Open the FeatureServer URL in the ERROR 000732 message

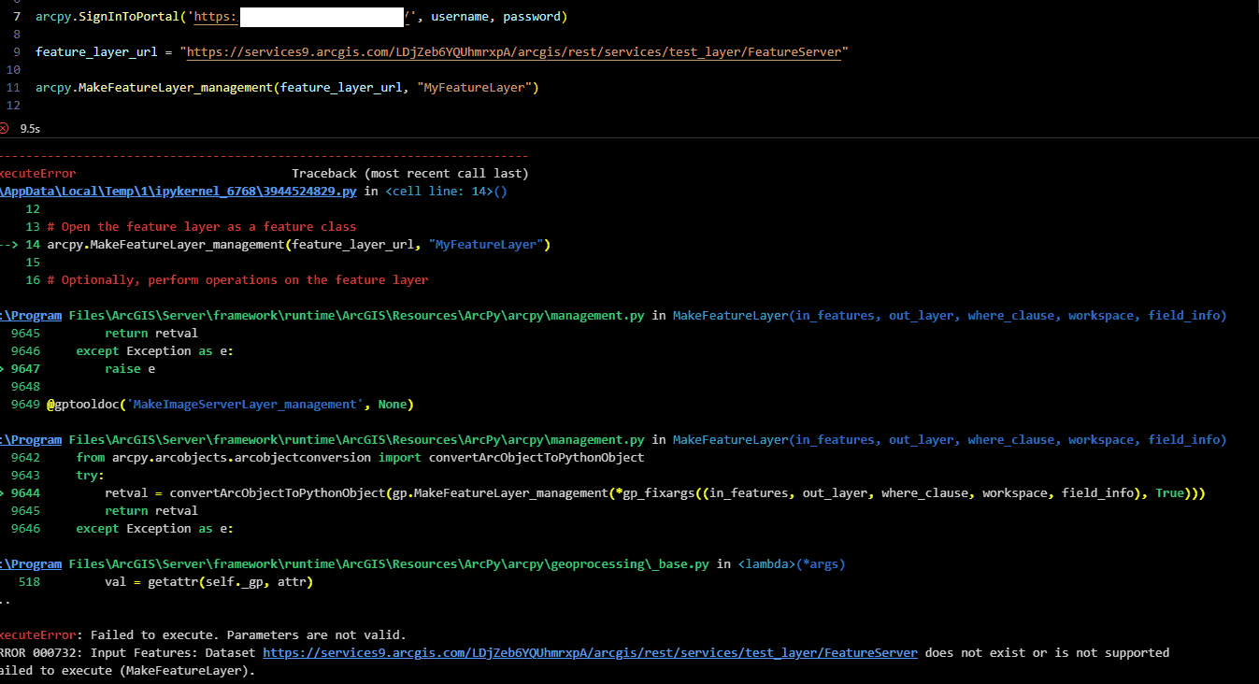(590, 652)
